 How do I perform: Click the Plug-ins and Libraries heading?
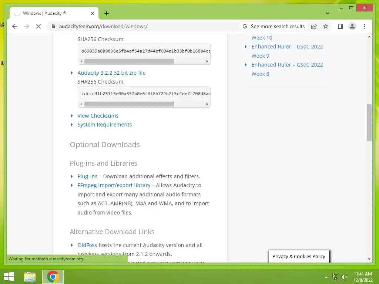(104, 163)
